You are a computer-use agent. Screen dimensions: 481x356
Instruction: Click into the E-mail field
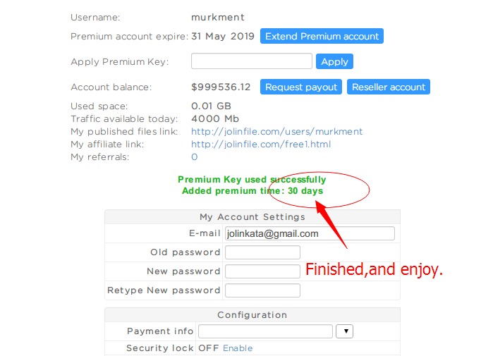tap(309, 233)
